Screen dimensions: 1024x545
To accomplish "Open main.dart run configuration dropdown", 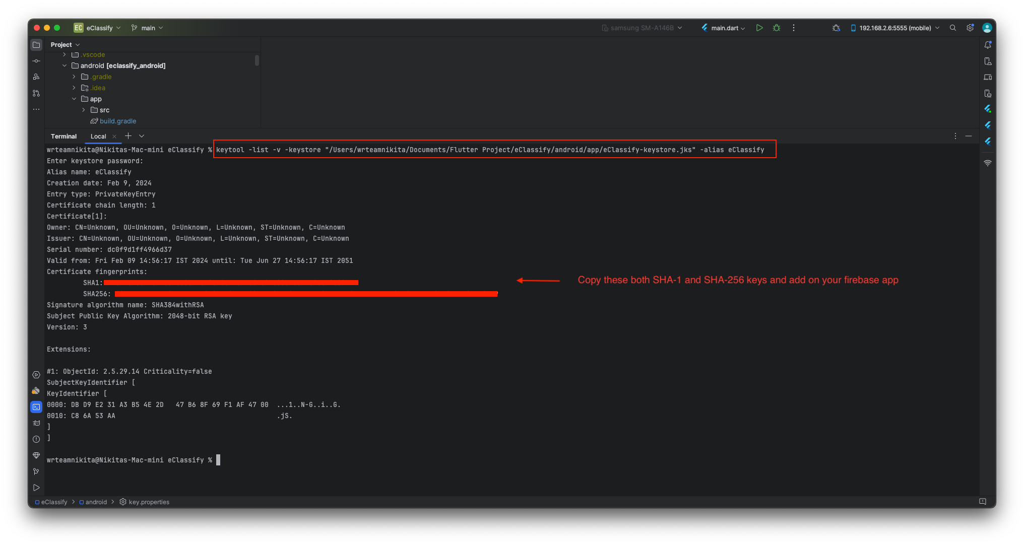I will pos(724,28).
